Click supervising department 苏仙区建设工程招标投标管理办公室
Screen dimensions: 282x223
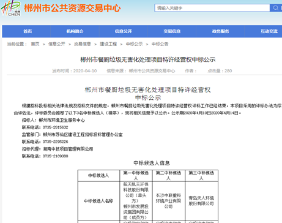click(x=83, y=135)
